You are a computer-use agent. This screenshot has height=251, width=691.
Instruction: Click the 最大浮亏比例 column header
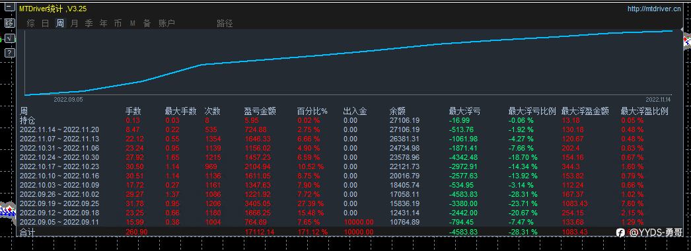tap(532, 112)
